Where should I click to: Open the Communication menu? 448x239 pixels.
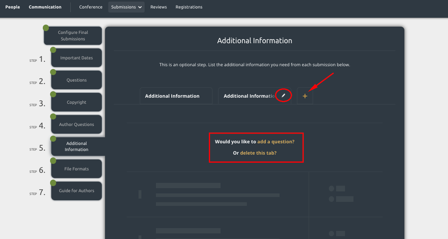pos(45,7)
